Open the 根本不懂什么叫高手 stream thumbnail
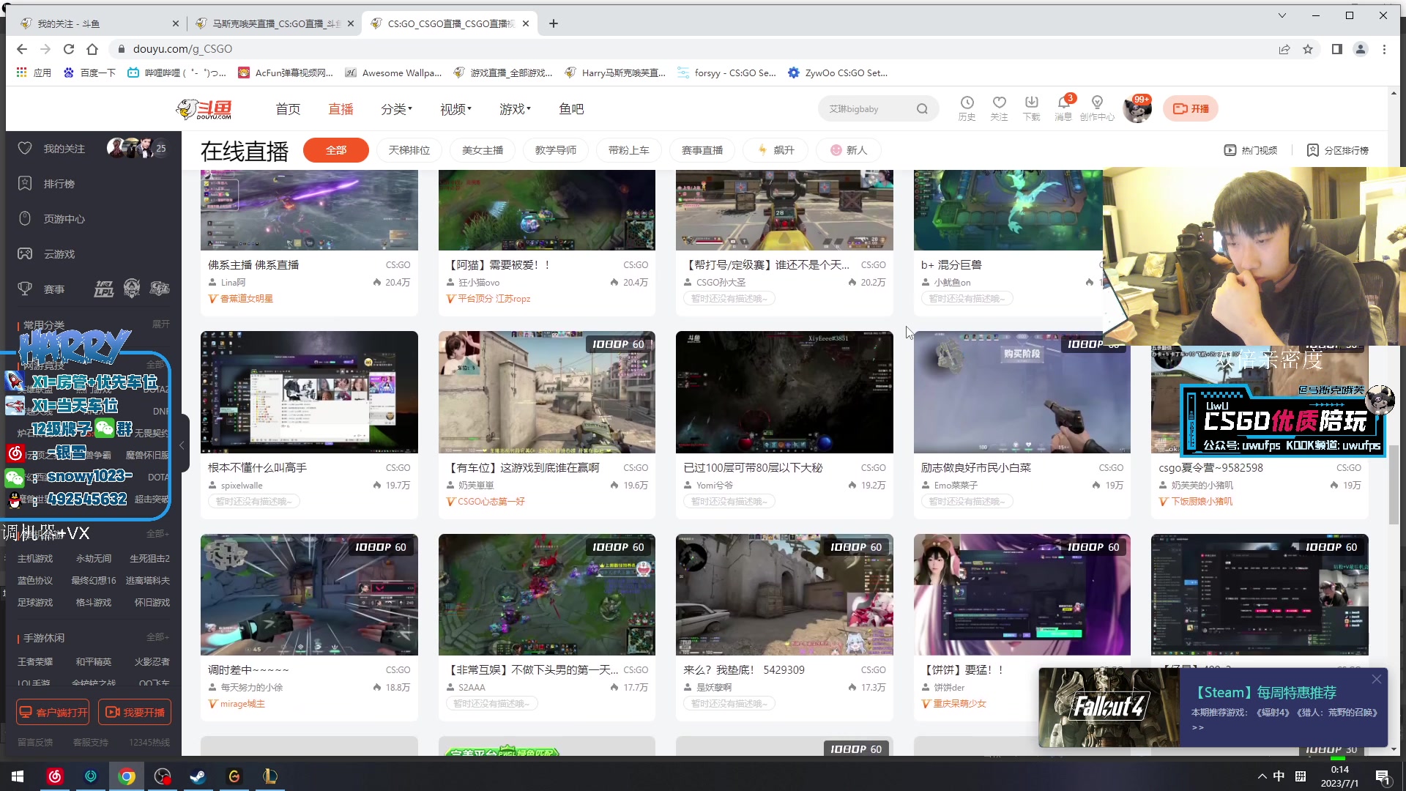 click(x=309, y=393)
